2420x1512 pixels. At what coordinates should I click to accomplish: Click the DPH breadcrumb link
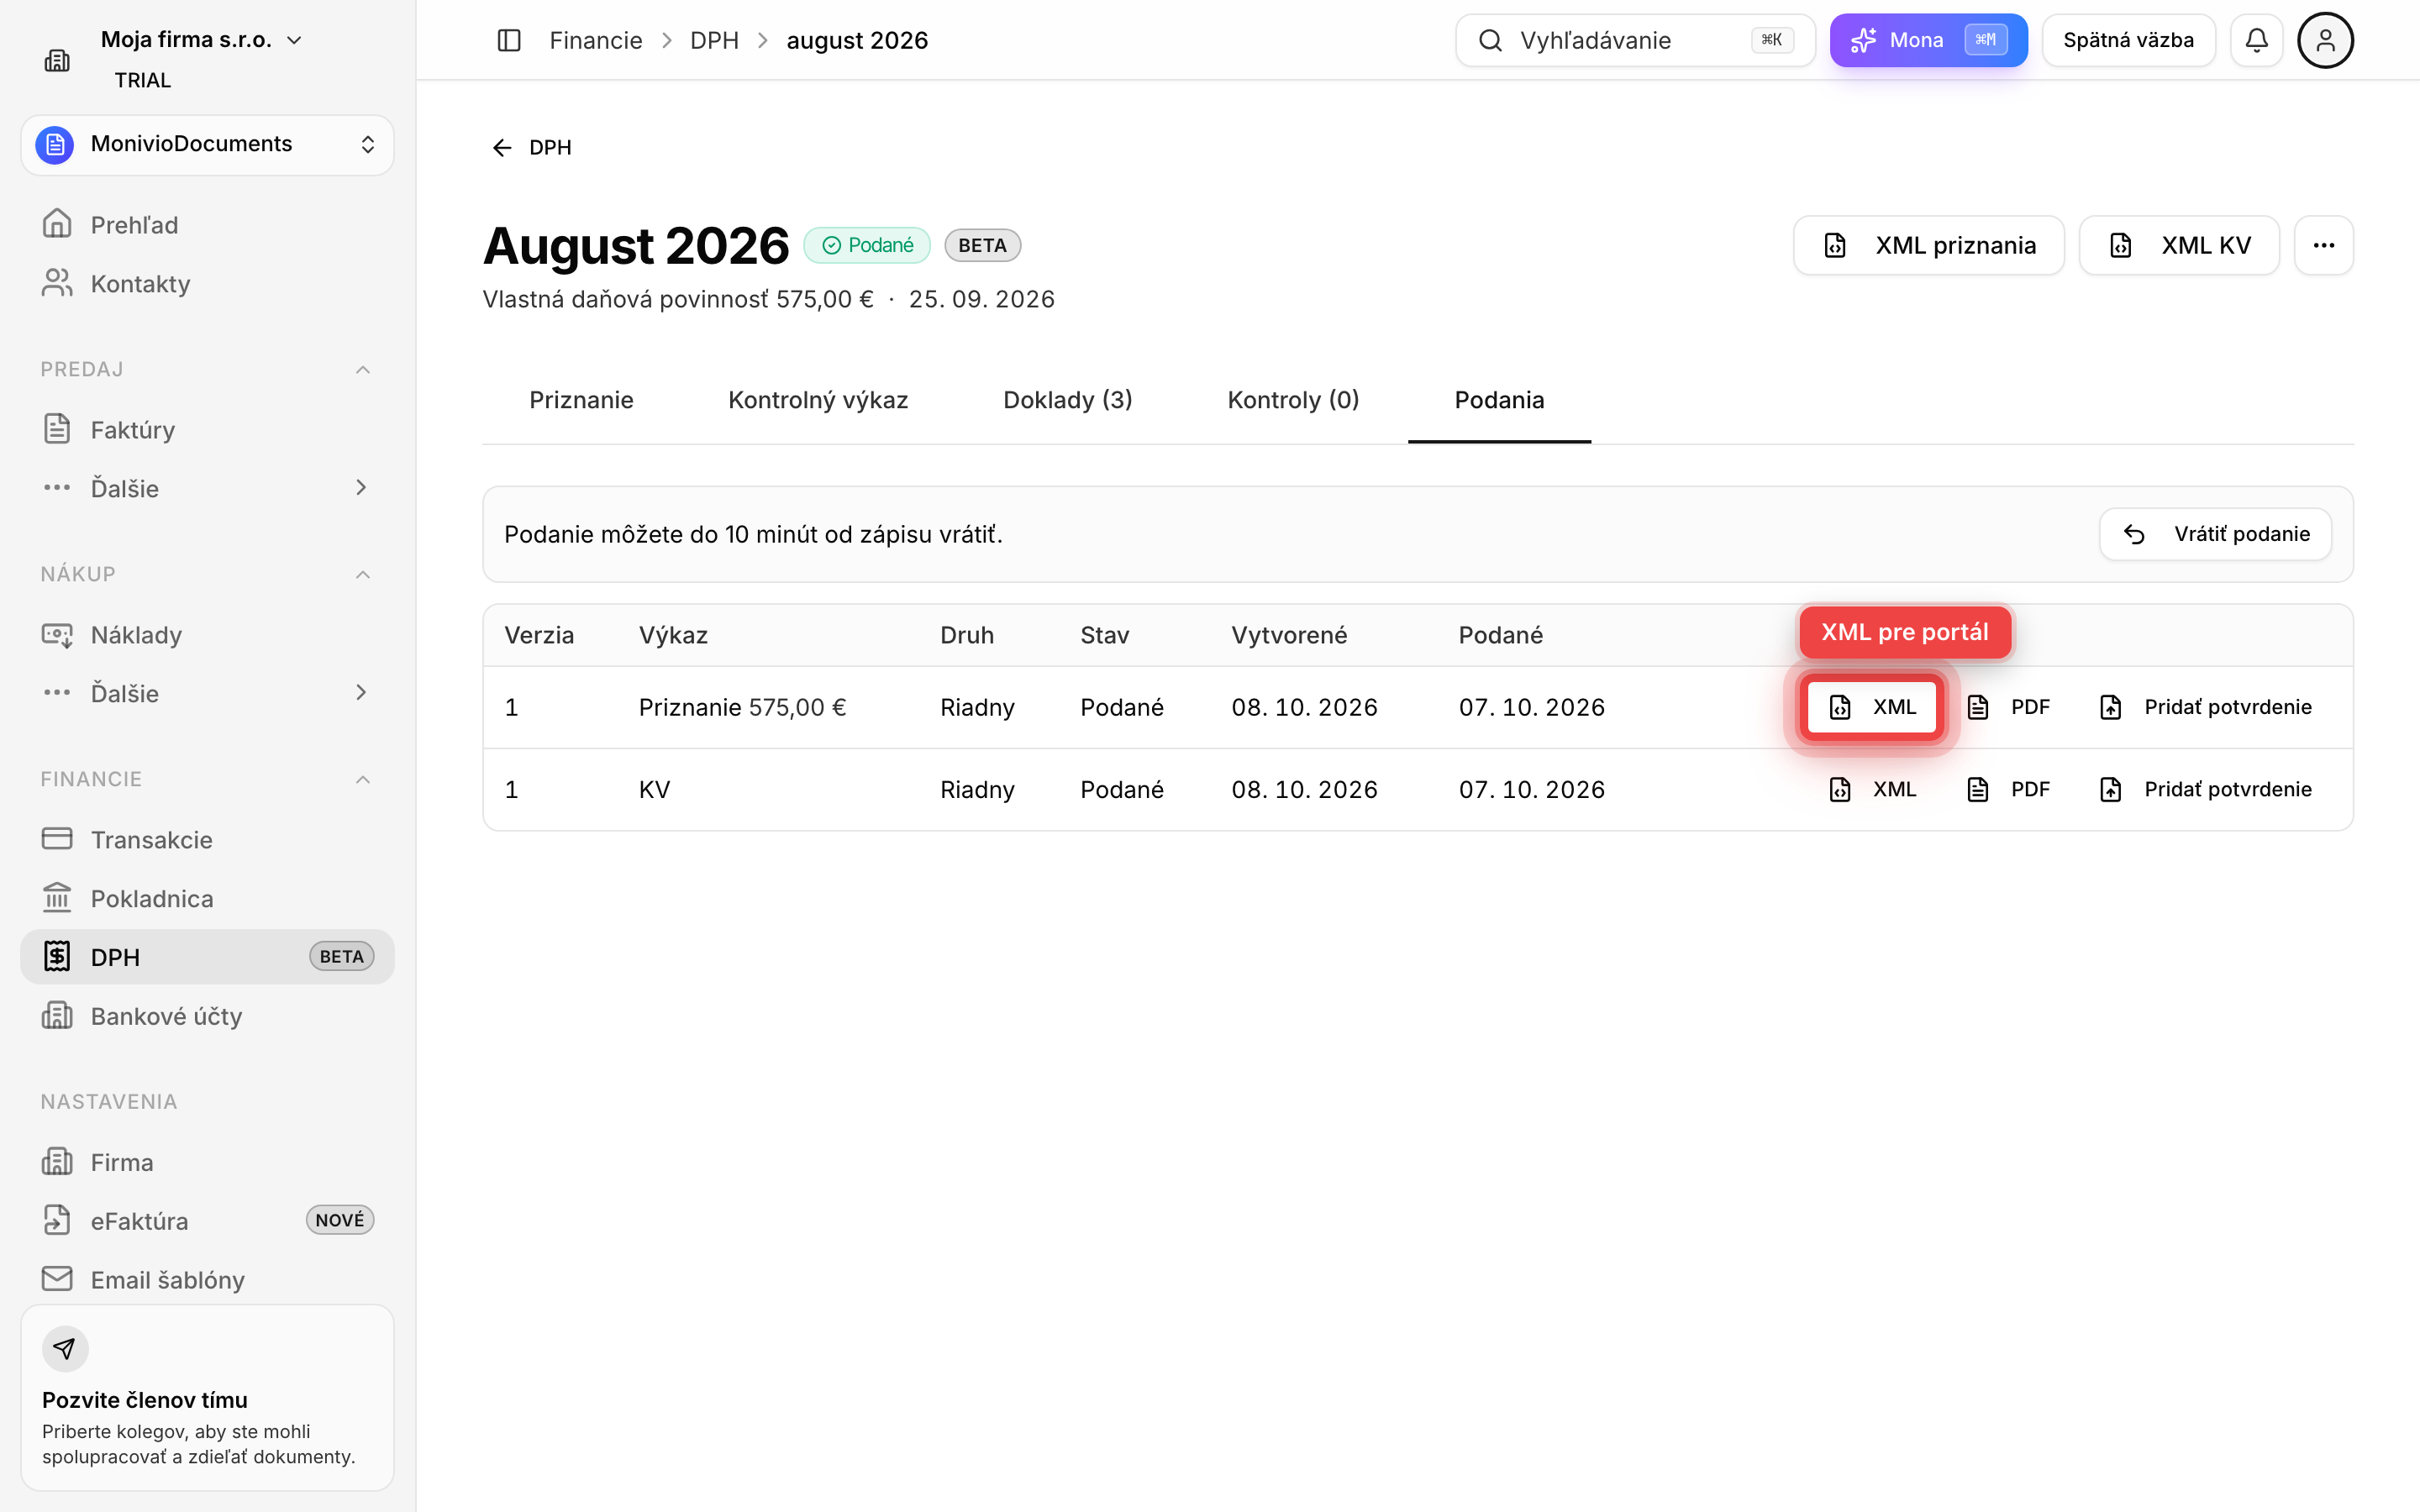(x=714, y=40)
